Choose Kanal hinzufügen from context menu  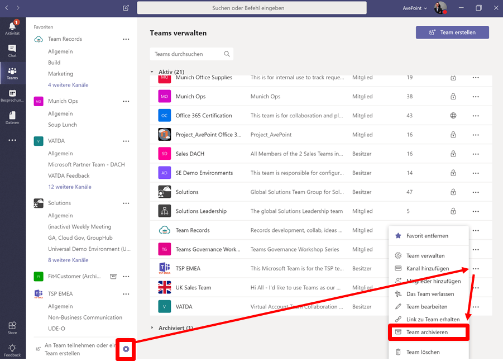pos(429,268)
